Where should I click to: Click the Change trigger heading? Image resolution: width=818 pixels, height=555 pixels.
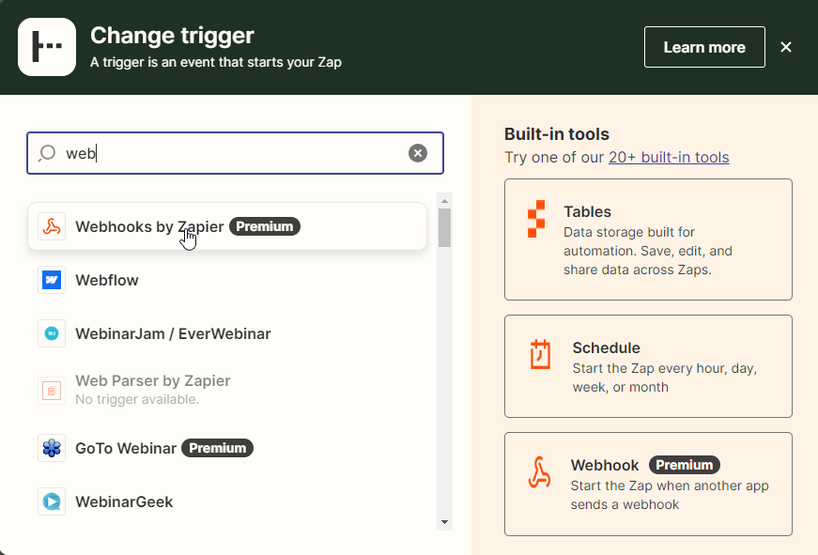(172, 36)
